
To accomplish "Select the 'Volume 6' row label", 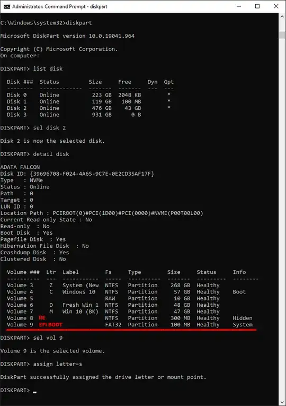I will (20, 305).
